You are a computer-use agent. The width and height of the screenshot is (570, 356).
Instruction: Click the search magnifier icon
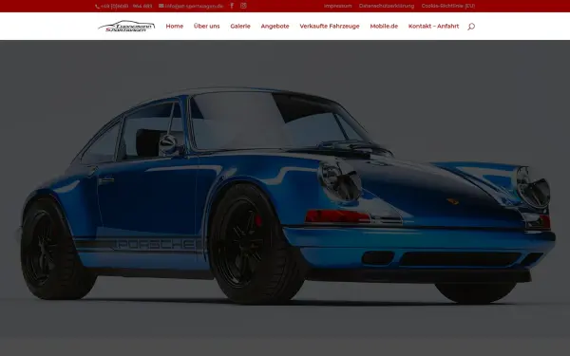click(x=471, y=27)
